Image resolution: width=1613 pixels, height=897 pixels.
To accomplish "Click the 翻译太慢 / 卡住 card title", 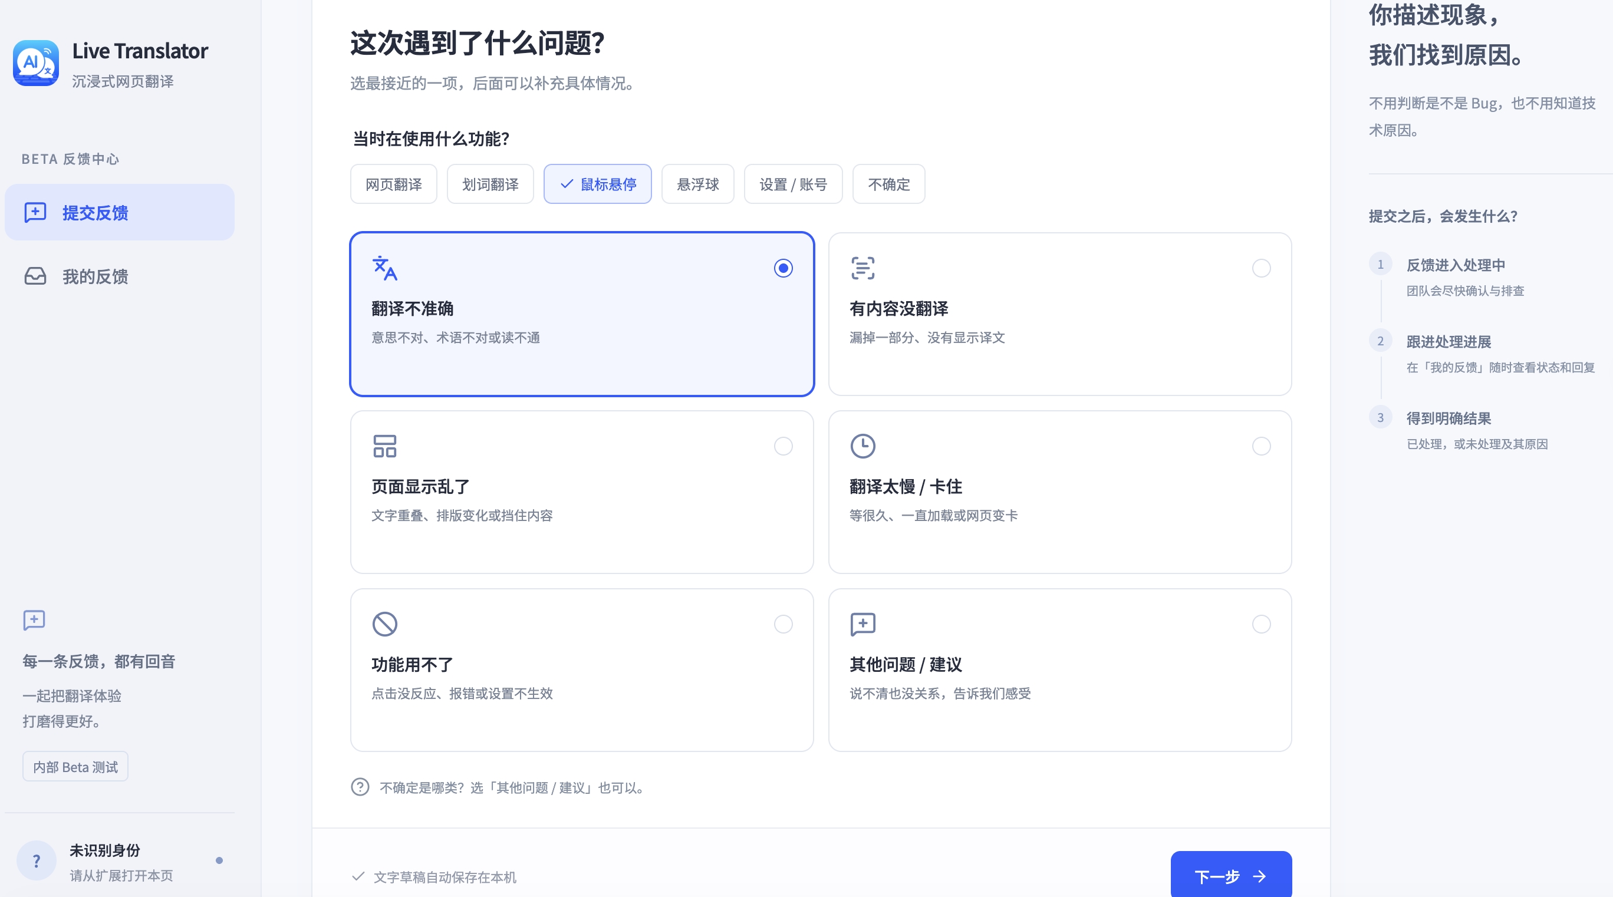I will [906, 486].
